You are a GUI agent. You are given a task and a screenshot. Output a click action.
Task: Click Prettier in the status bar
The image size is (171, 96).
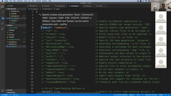[161, 95]
